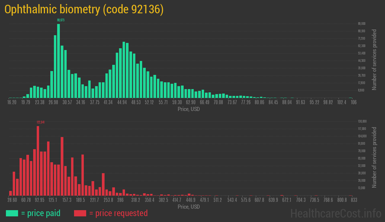Viewport: 385px width, 222px height.
Task: Click the "130,000" y-axis tick label
Action: pyautogui.click(x=362, y=121)
